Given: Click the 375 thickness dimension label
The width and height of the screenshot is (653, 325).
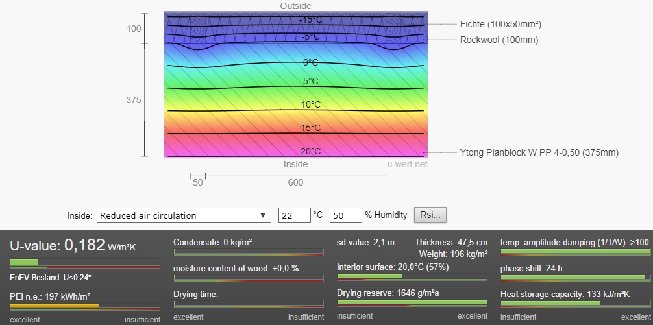Looking at the screenshot, I should pyautogui.click(x=134, y=101).
